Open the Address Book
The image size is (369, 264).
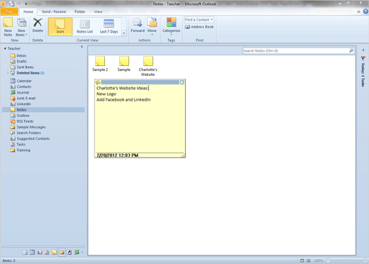point(199,27)
